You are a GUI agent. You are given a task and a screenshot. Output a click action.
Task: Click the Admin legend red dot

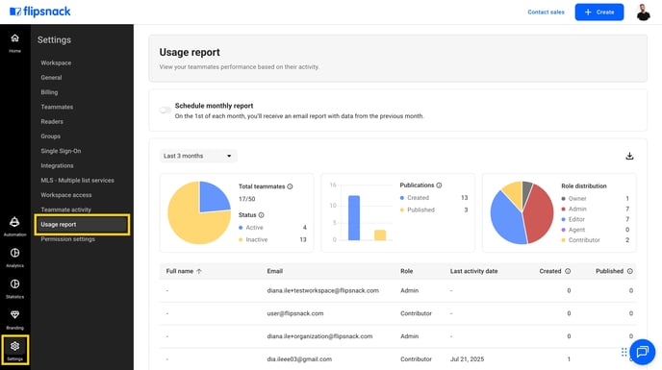pos(563,210)
